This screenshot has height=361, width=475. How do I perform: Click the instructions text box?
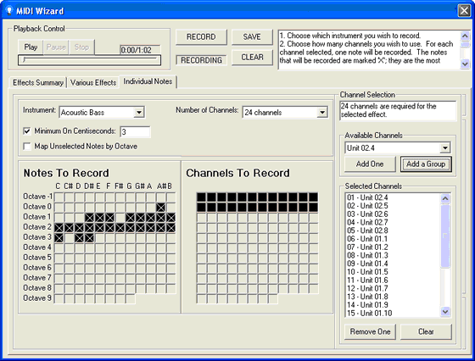(x=369, y=50)
